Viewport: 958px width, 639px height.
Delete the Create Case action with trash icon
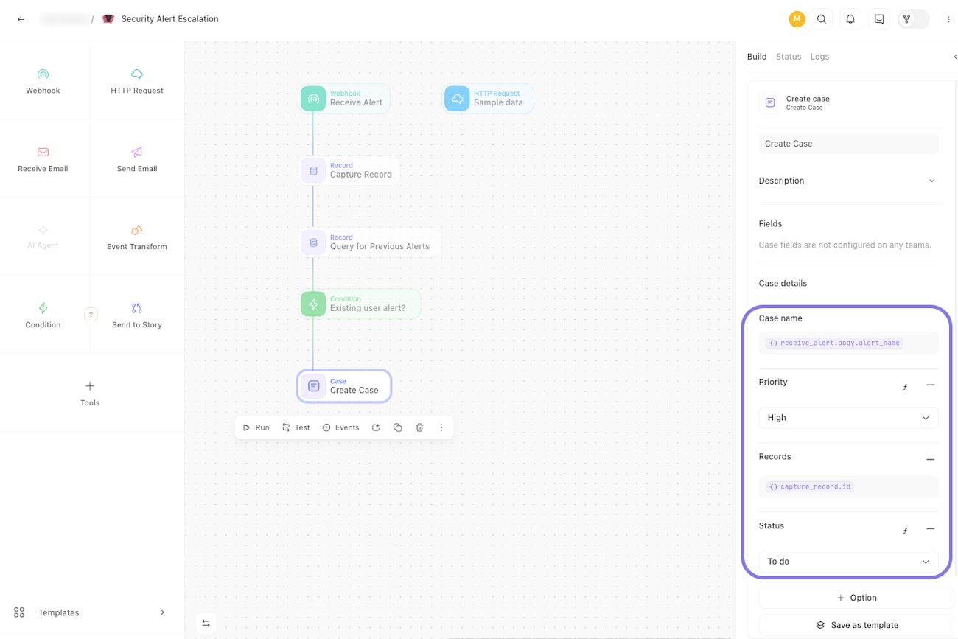[x=419, y=427]
